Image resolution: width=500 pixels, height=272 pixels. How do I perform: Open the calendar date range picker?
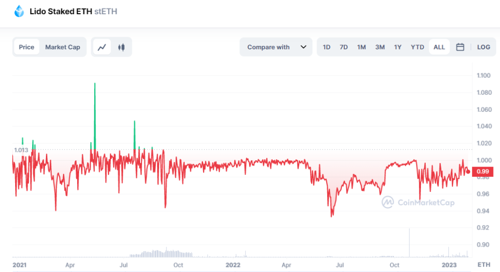(x=460, y=47)
